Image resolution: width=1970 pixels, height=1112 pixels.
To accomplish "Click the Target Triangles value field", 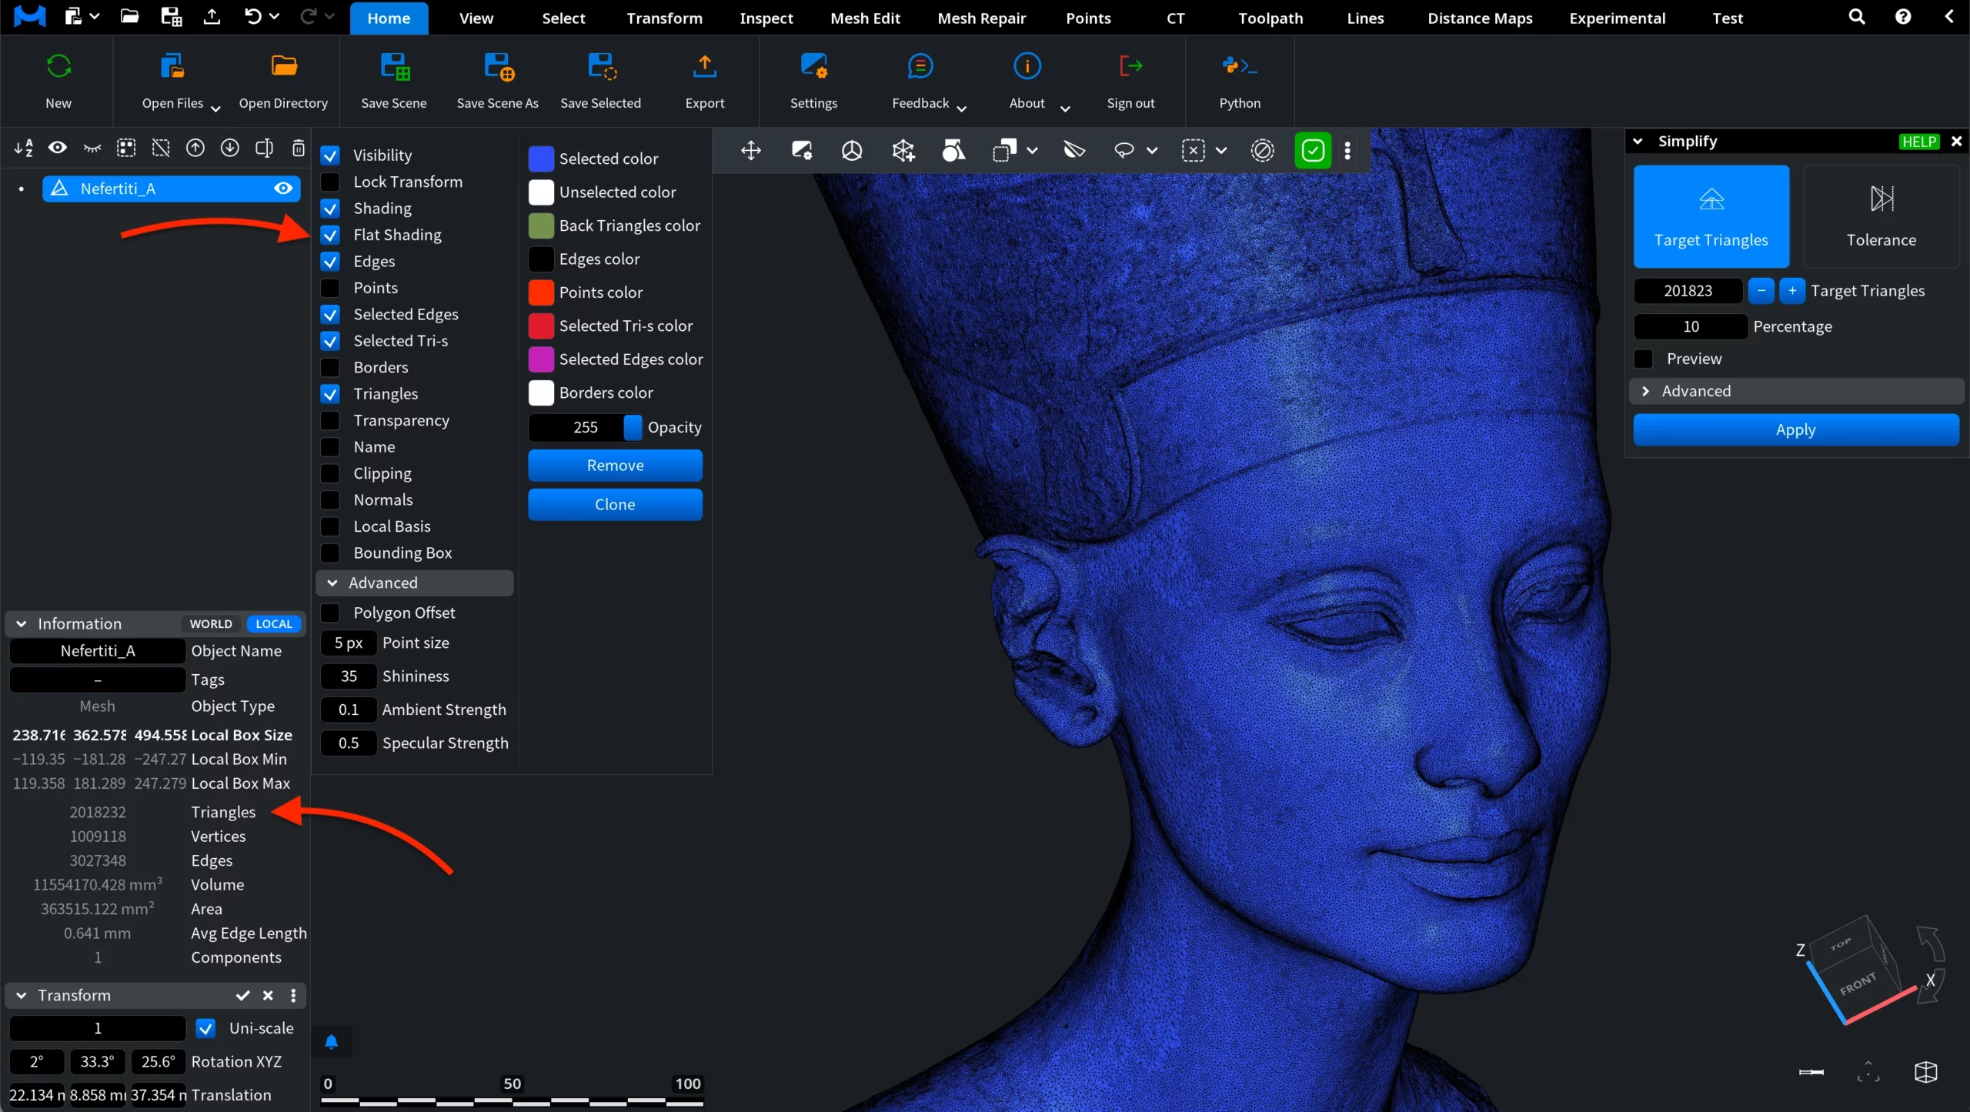I will (1688, 291).
